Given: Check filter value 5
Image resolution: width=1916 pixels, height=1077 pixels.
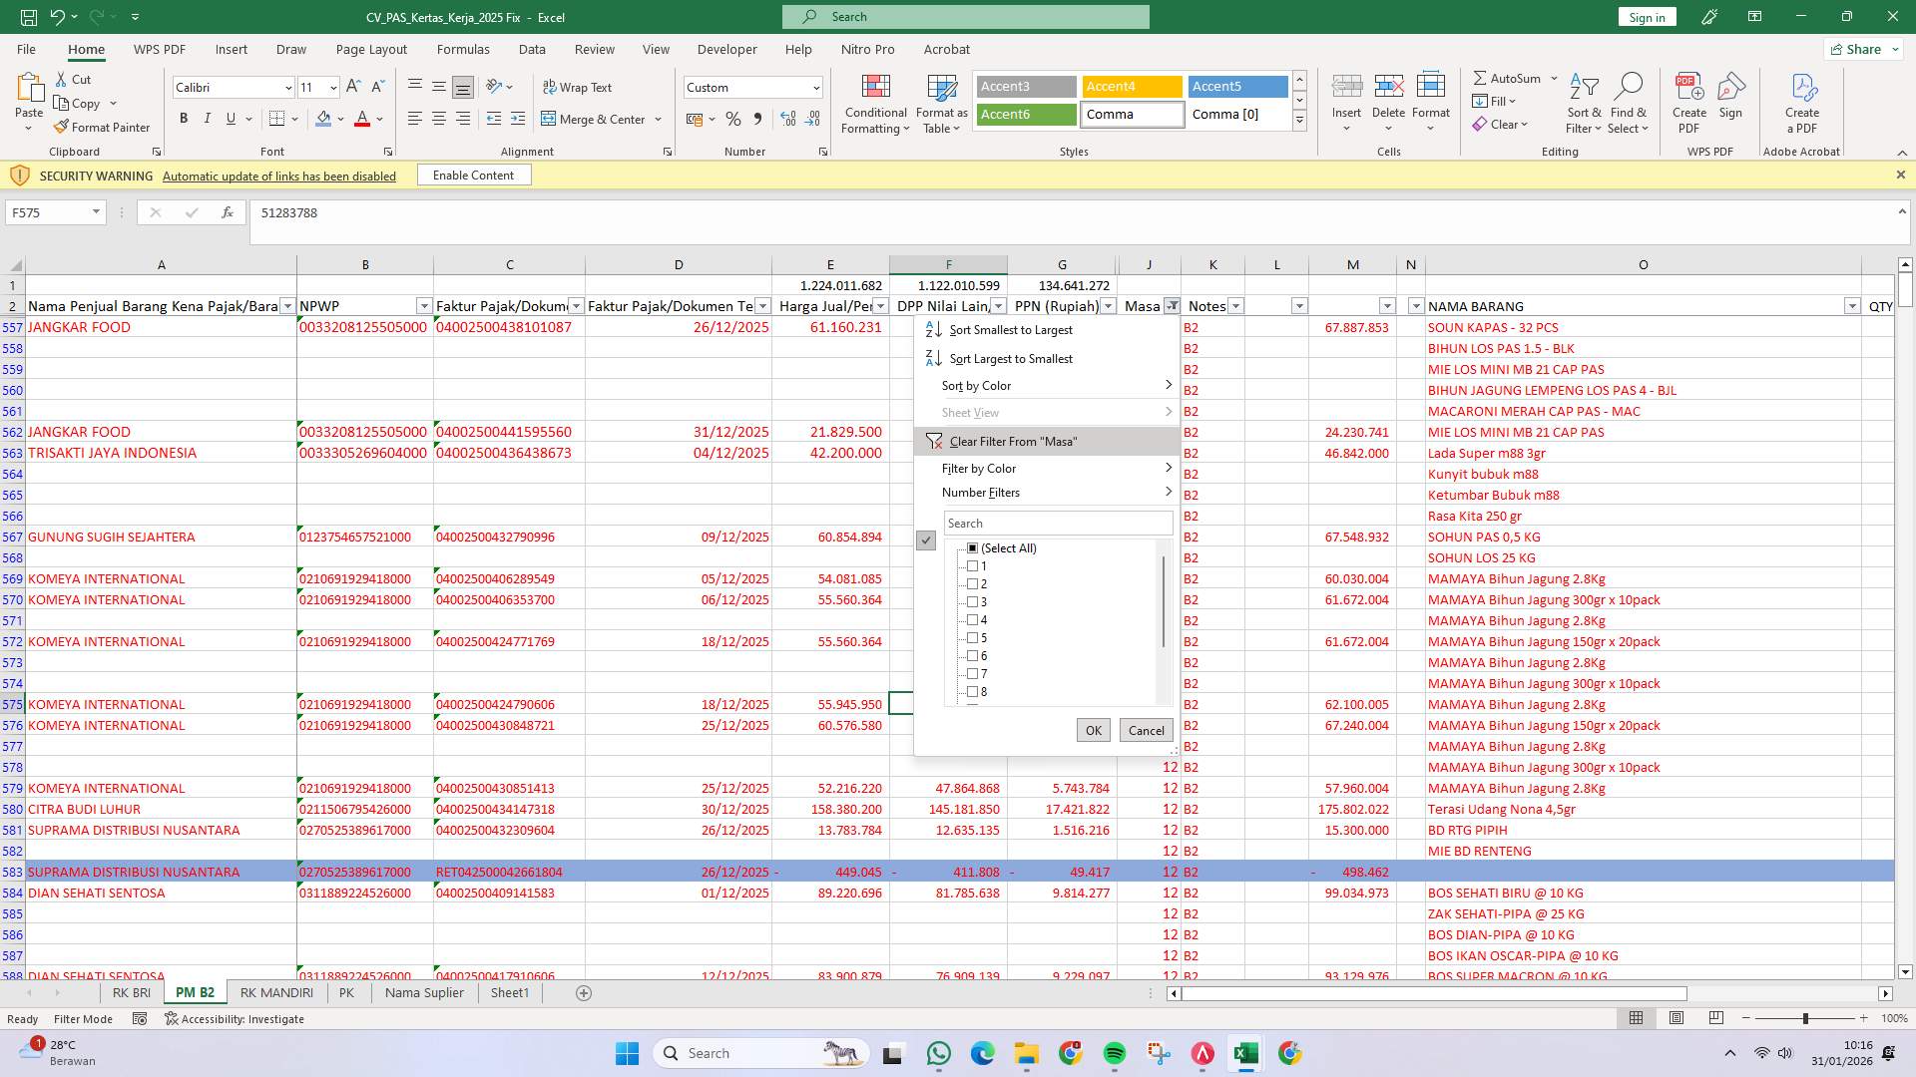Looking at the screenshot, I should tap(973, 637).
